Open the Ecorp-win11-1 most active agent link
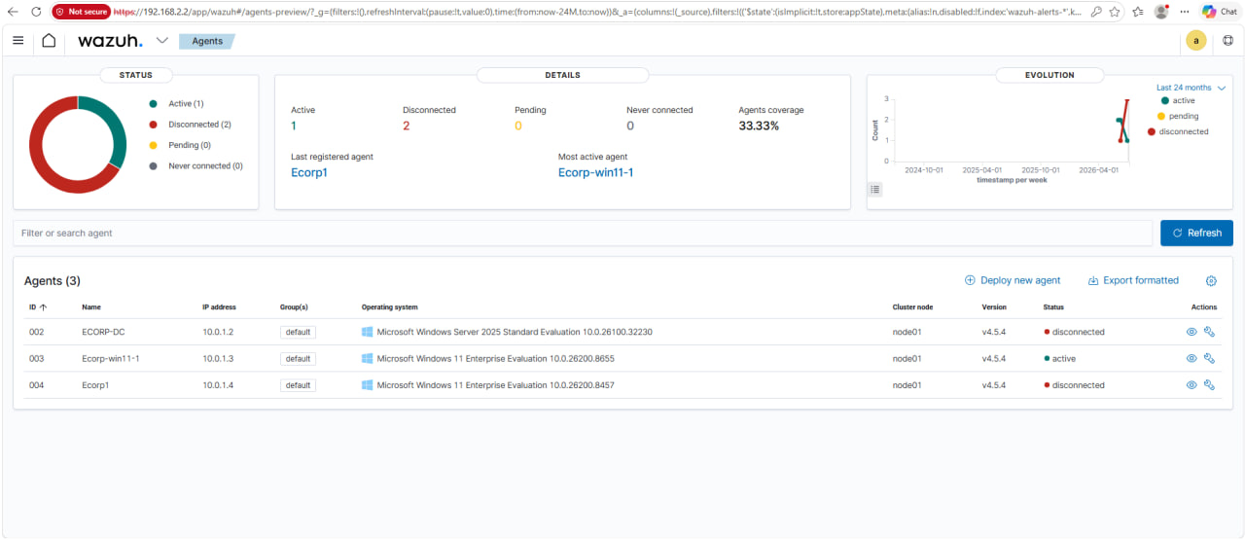Screen dimensions: 1245x540 595,173
